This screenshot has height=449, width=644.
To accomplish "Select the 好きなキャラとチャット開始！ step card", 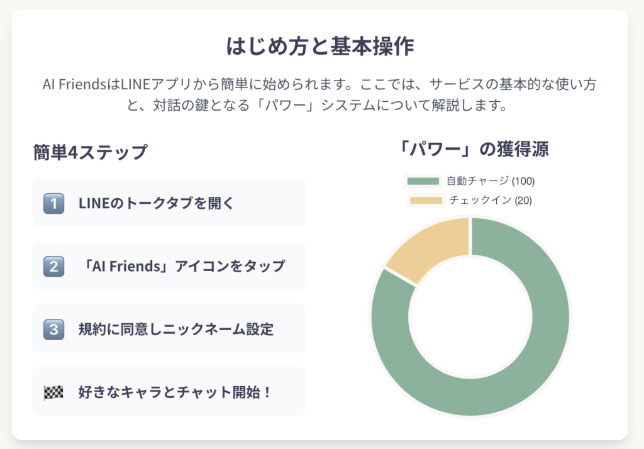I will click(x=169, y=391).
